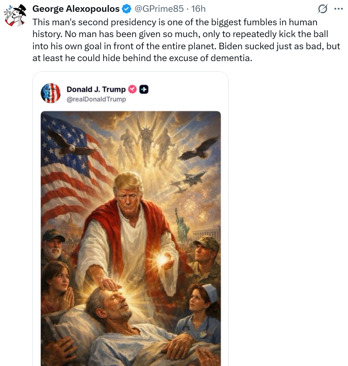Image resolution: width=348 pixels, height=366 pixels.
Task: Click the glowing orb held in the painting
Action: pyautogui.click(x=162, y=259)
